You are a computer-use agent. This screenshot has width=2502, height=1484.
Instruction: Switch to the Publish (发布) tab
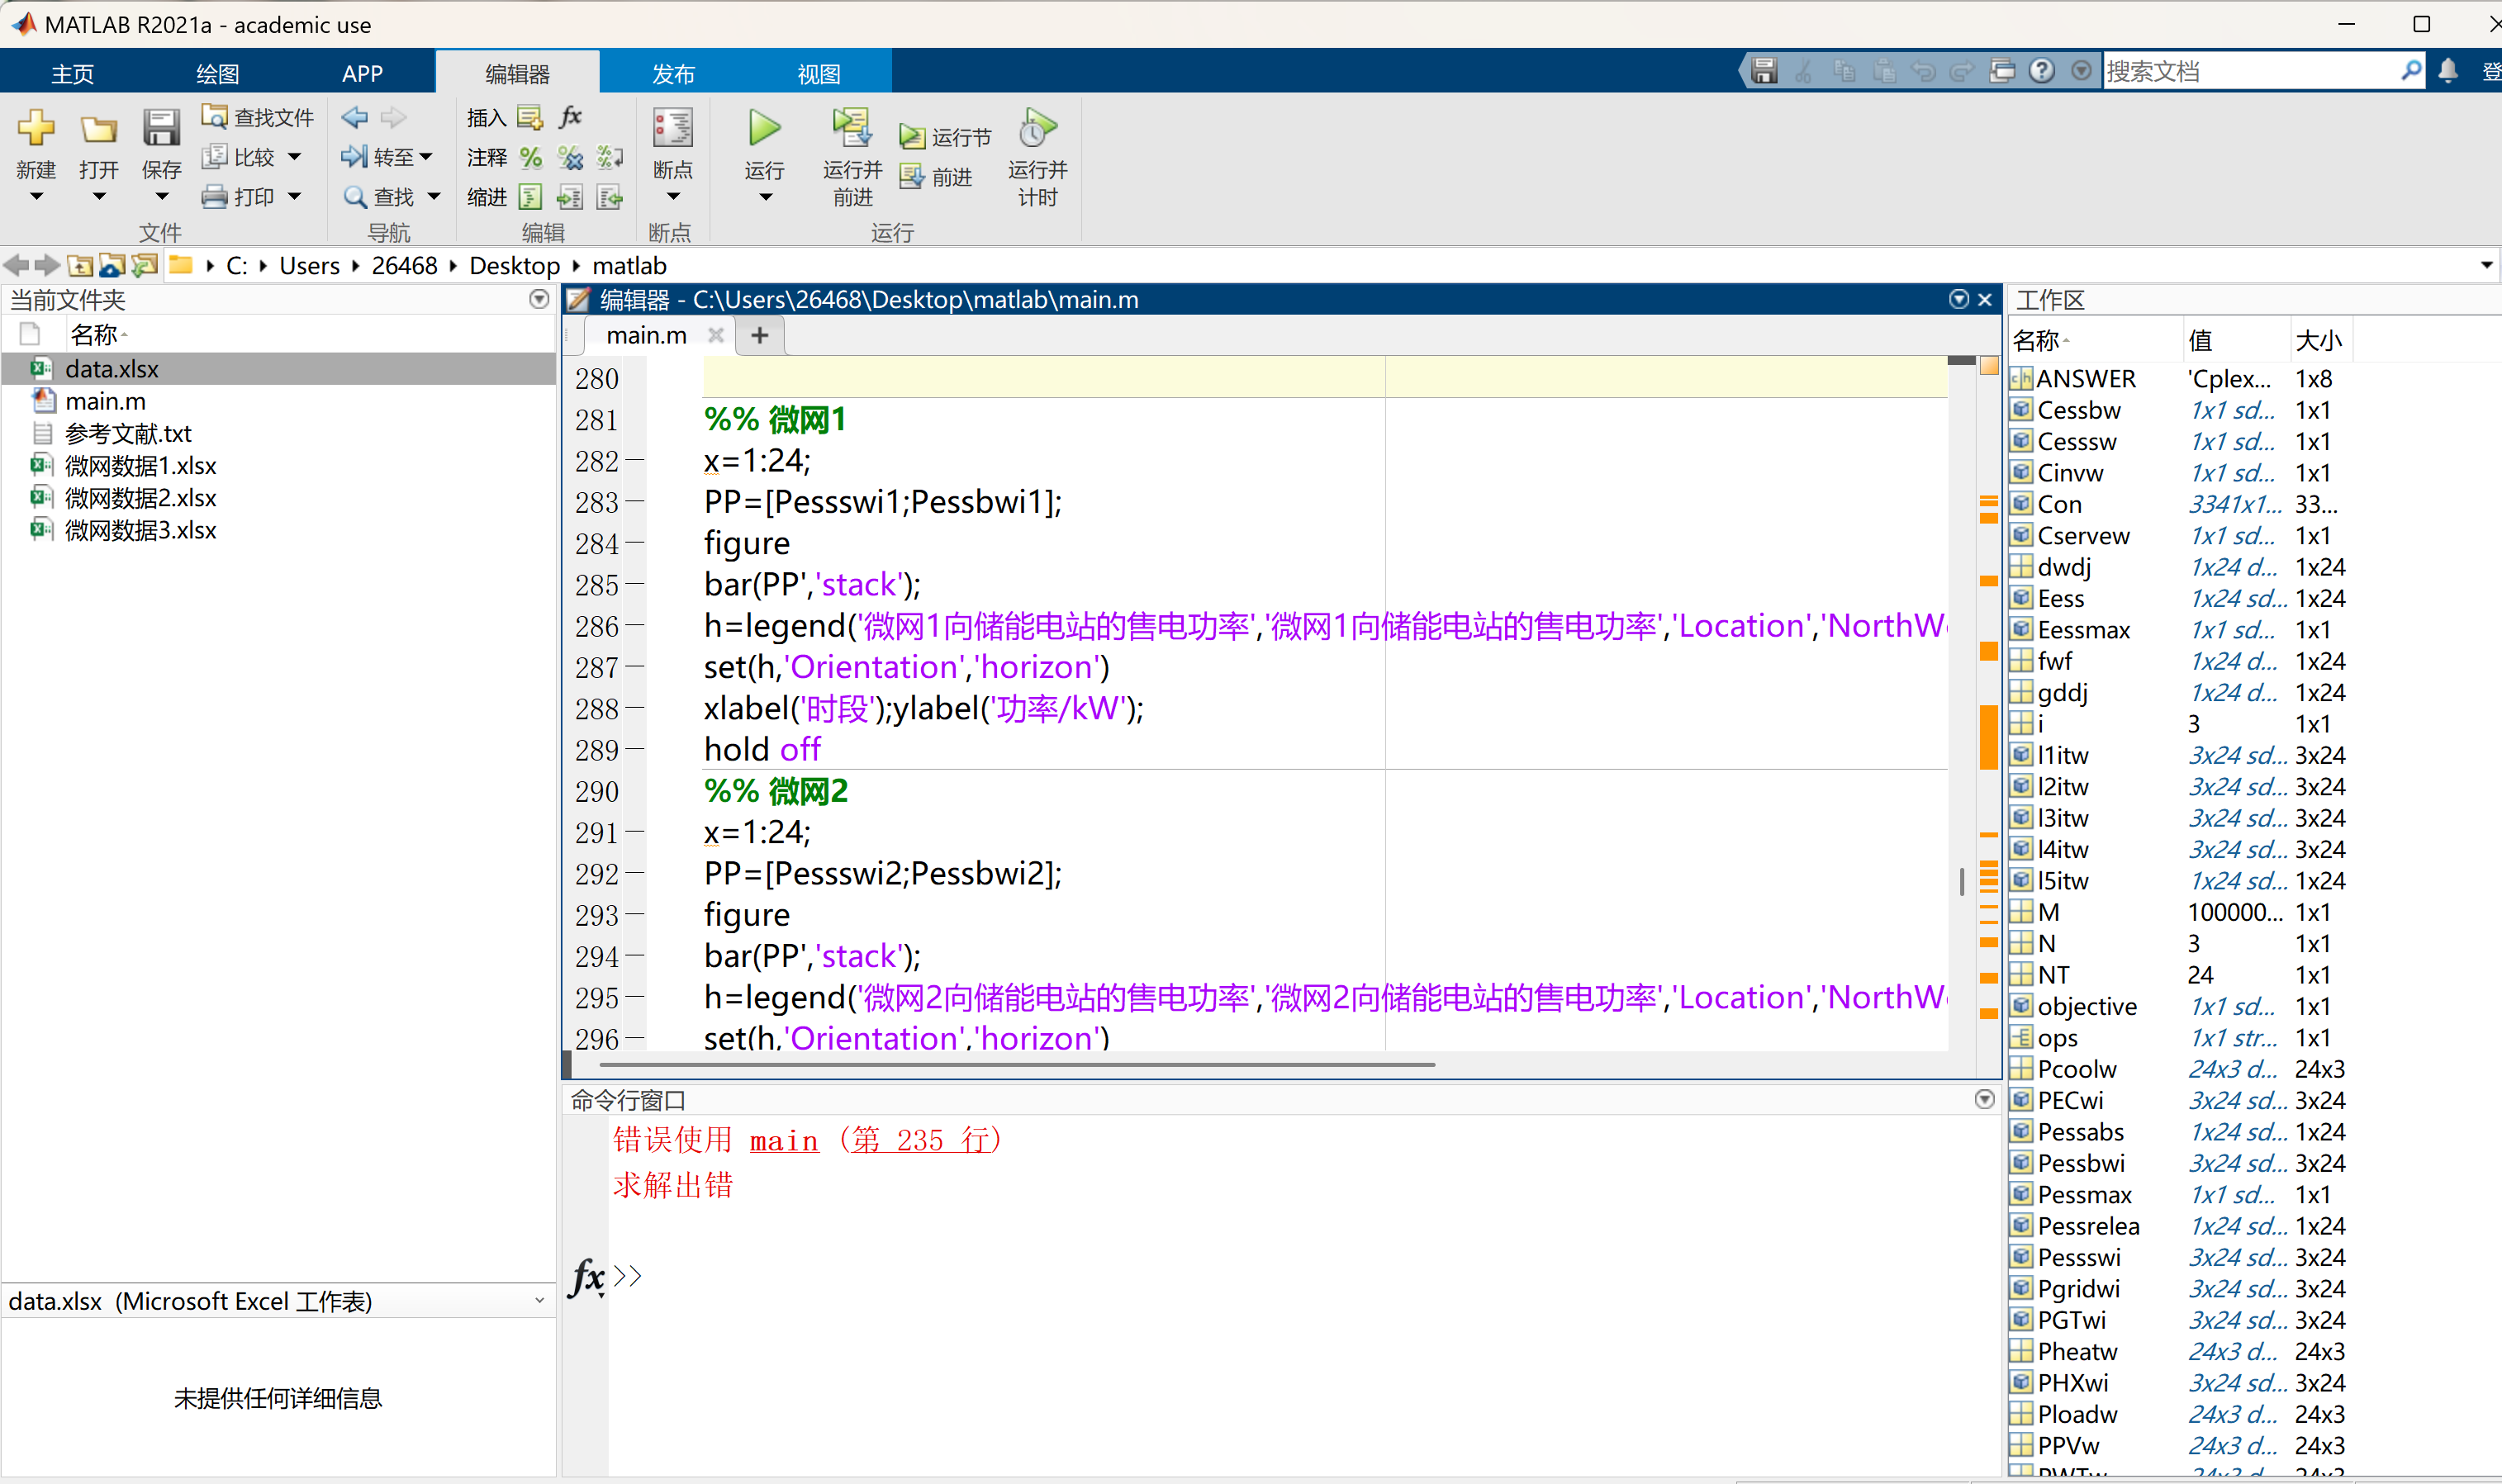point(673,73)
